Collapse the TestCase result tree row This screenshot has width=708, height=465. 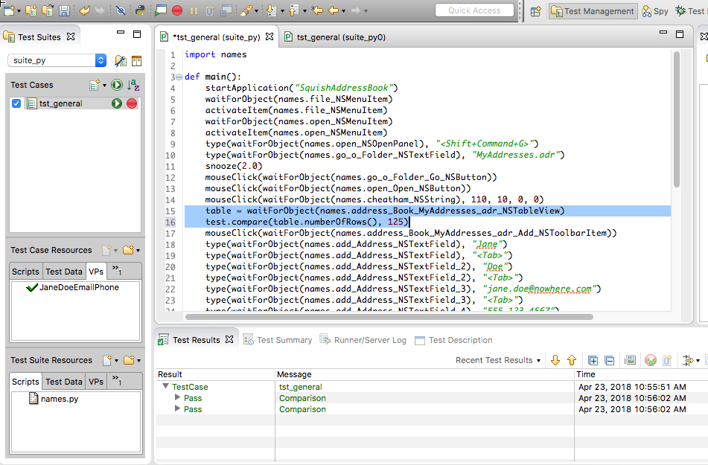pyautogui.click(x=165, y=387)
